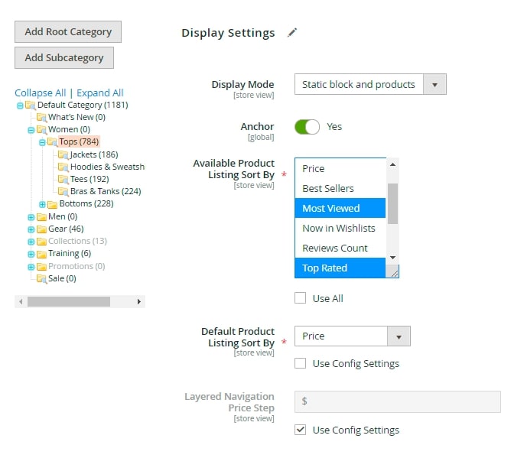Open the Default Product Listing Sort By dropdown
This screenshot has width=524, height=458.
click(352, 336)
